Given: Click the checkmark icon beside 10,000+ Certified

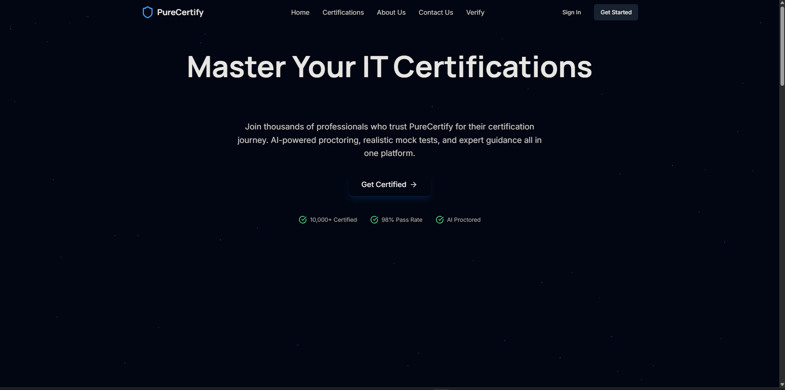Looking at the screenshot, I should tap(303, 220).
